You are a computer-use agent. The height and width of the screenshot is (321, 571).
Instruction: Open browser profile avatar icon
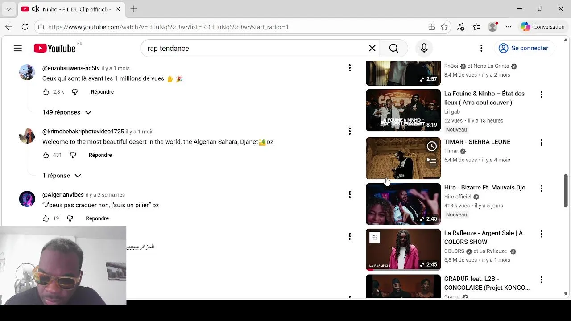tap(492, 27)
